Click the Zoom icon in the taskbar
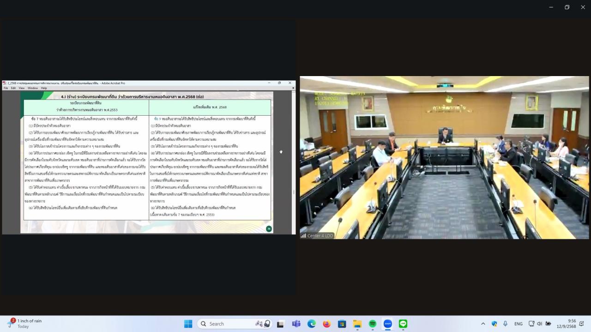 pos(388,324)
